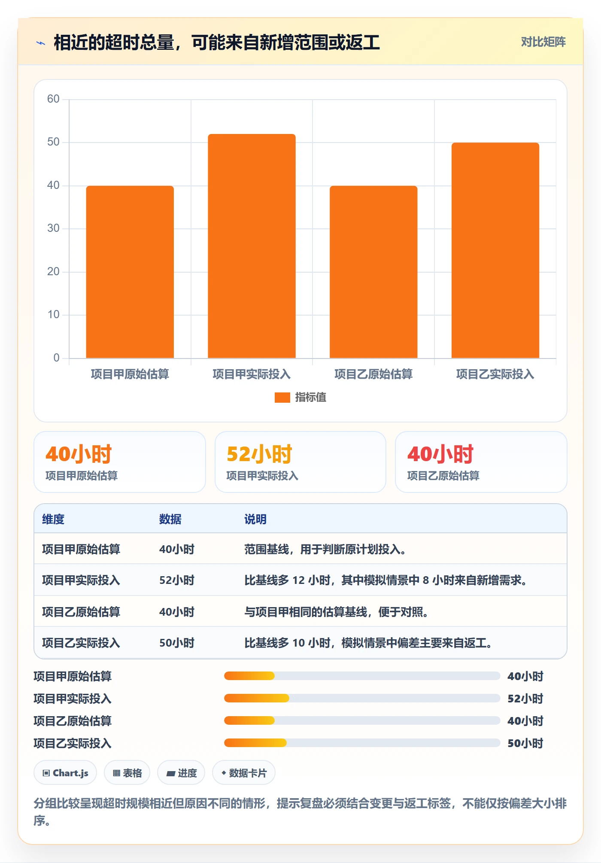The width and height of the screenshot is (601, 863).
Task: Open the 表格 tag
Action: [x=127, y=773]
